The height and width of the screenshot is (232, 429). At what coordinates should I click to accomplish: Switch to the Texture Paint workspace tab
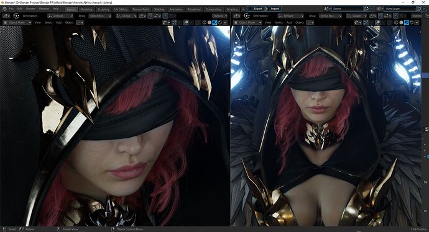click(x=141, y=9)
